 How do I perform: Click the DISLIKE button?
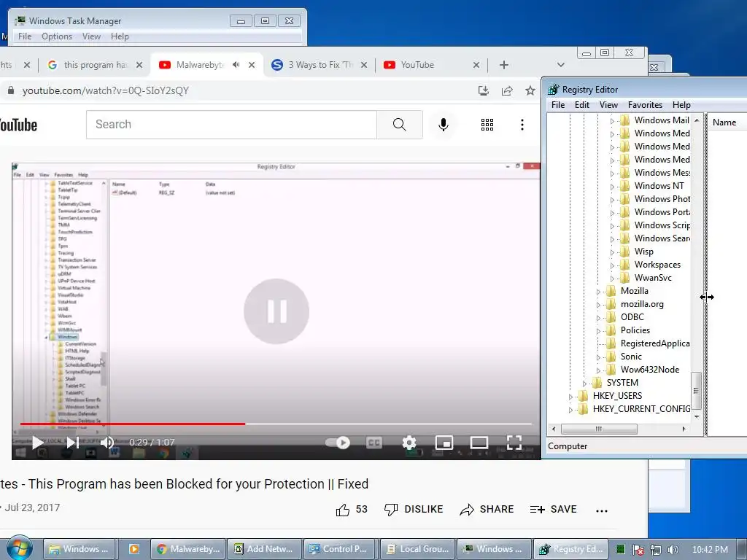[414, 510]
